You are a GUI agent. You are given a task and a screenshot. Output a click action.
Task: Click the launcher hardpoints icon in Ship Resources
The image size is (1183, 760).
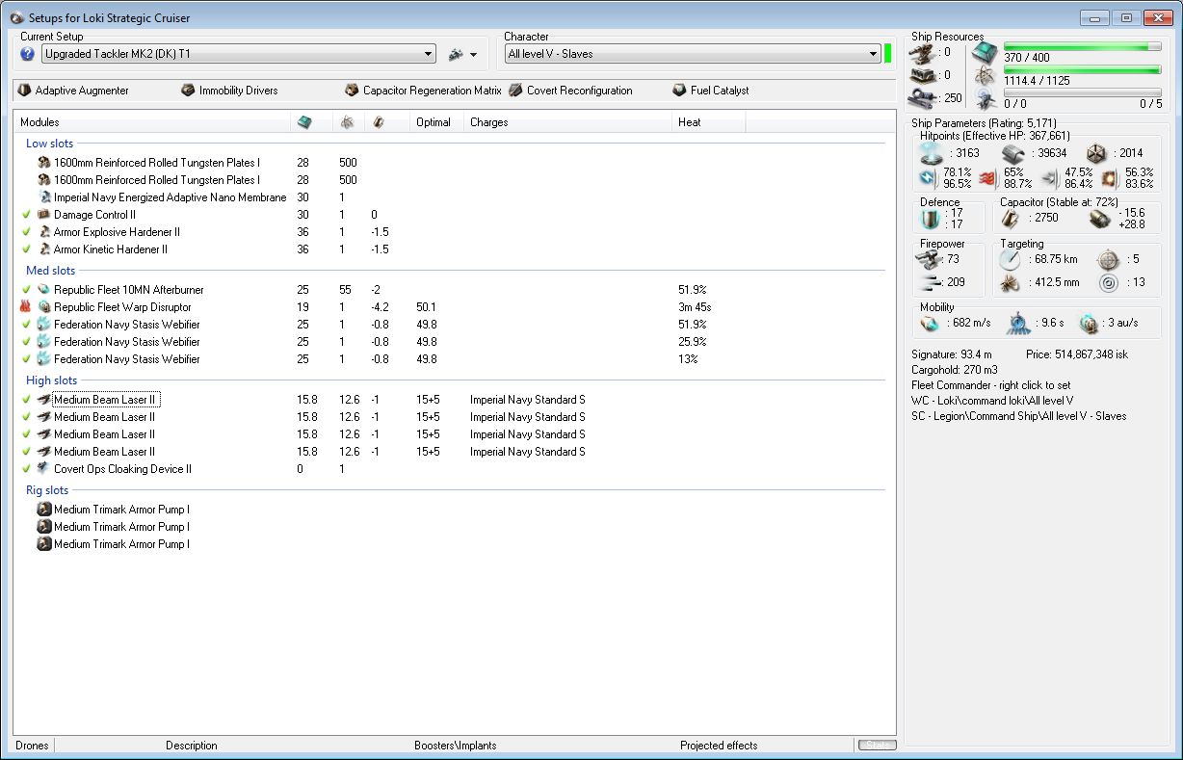click(x=924, y=75)
